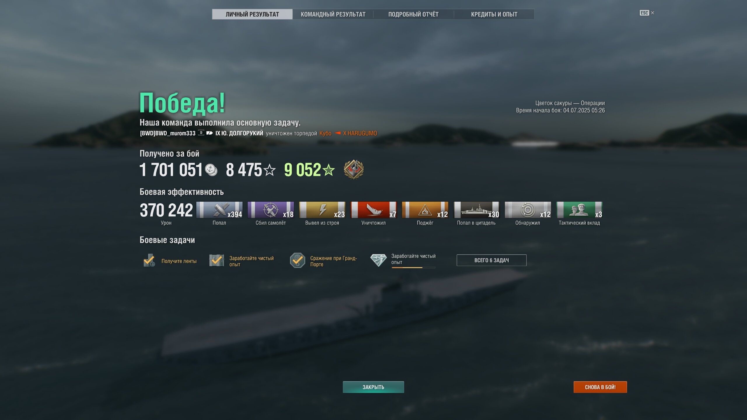Click the silver credits coin icon

point(211,170)
